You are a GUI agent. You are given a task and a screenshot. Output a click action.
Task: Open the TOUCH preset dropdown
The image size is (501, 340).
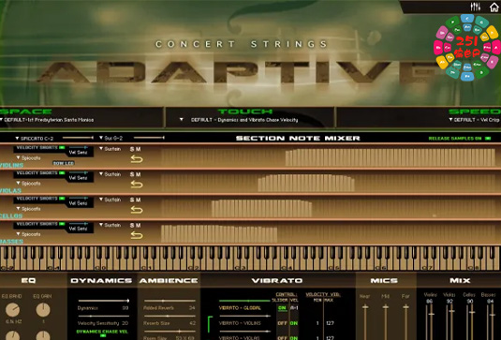(239, 120)
